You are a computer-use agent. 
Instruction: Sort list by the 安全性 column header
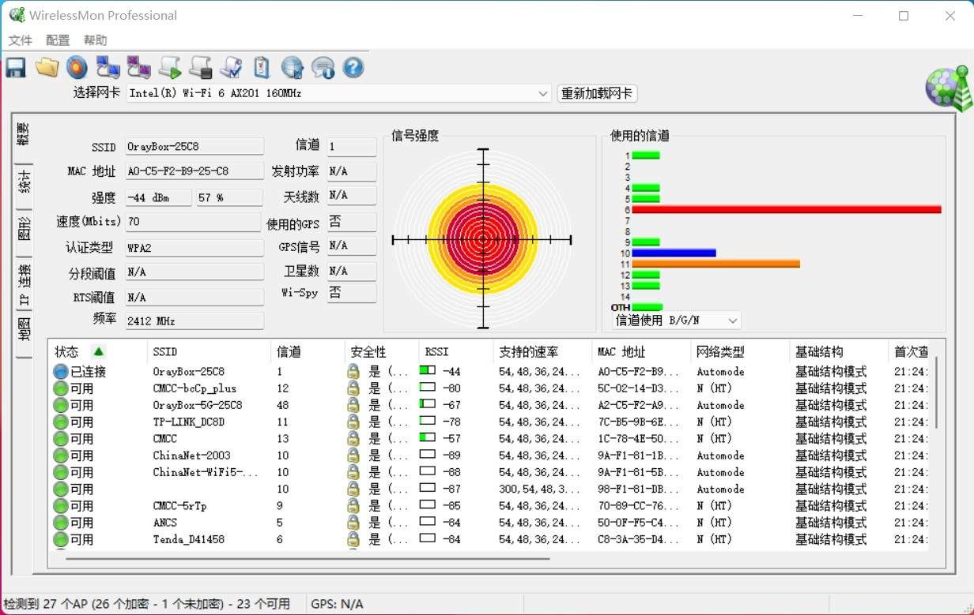(x=382, y=352)
